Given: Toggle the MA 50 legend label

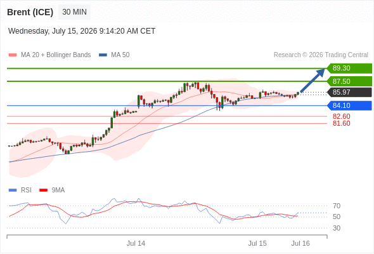Looking at the screenshot, I should pos(120,55).
